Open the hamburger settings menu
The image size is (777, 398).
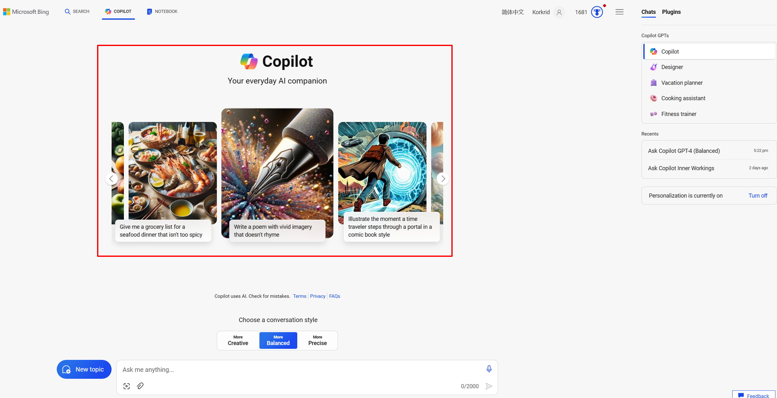pyautogui.click(x=619, y=12)
